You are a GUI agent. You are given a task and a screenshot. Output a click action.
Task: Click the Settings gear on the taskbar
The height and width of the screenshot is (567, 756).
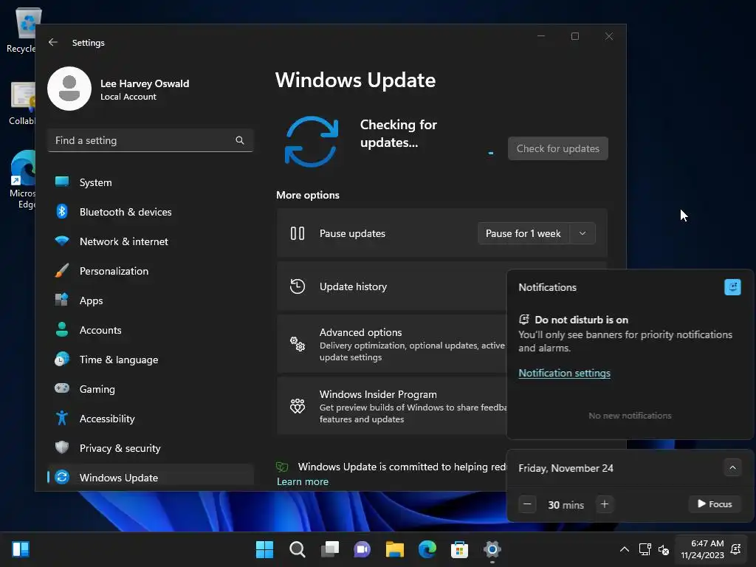(492, 549)
